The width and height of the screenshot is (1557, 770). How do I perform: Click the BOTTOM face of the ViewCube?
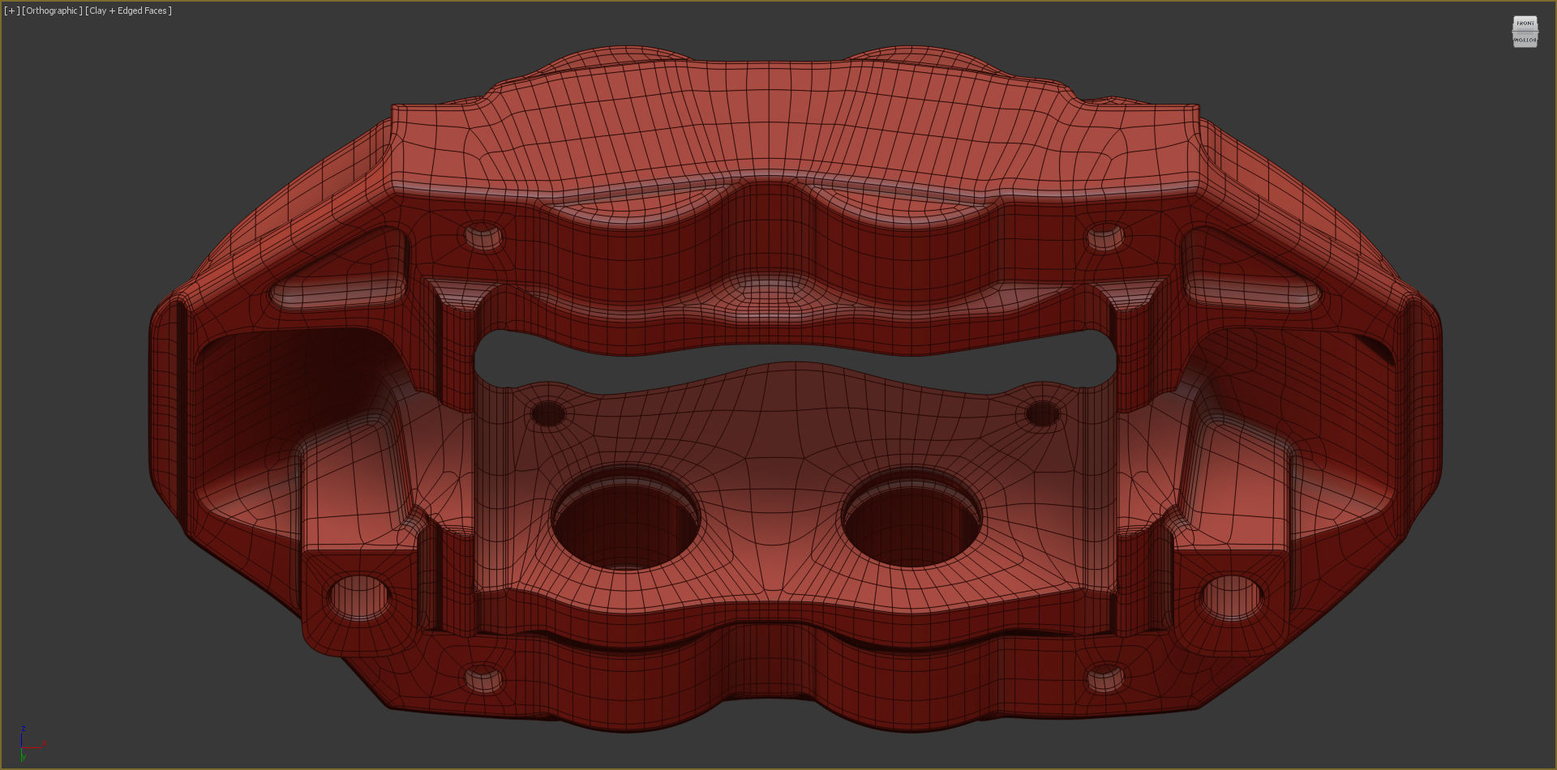point(1525,40)
